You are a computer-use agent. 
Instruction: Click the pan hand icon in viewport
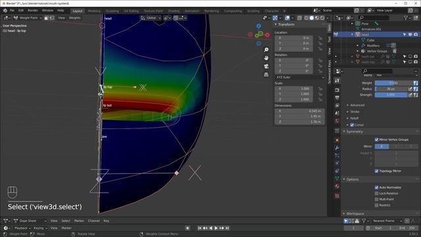(266, 58)
